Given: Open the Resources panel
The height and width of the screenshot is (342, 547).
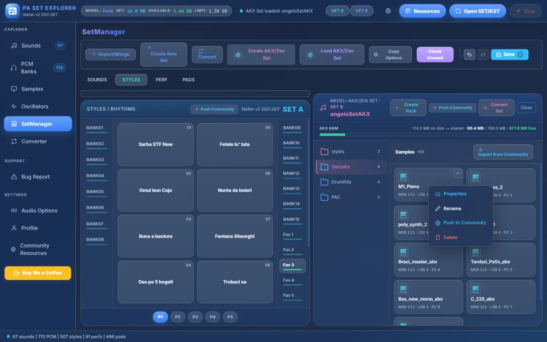Looking at the screenshot, I should point(422,11).
